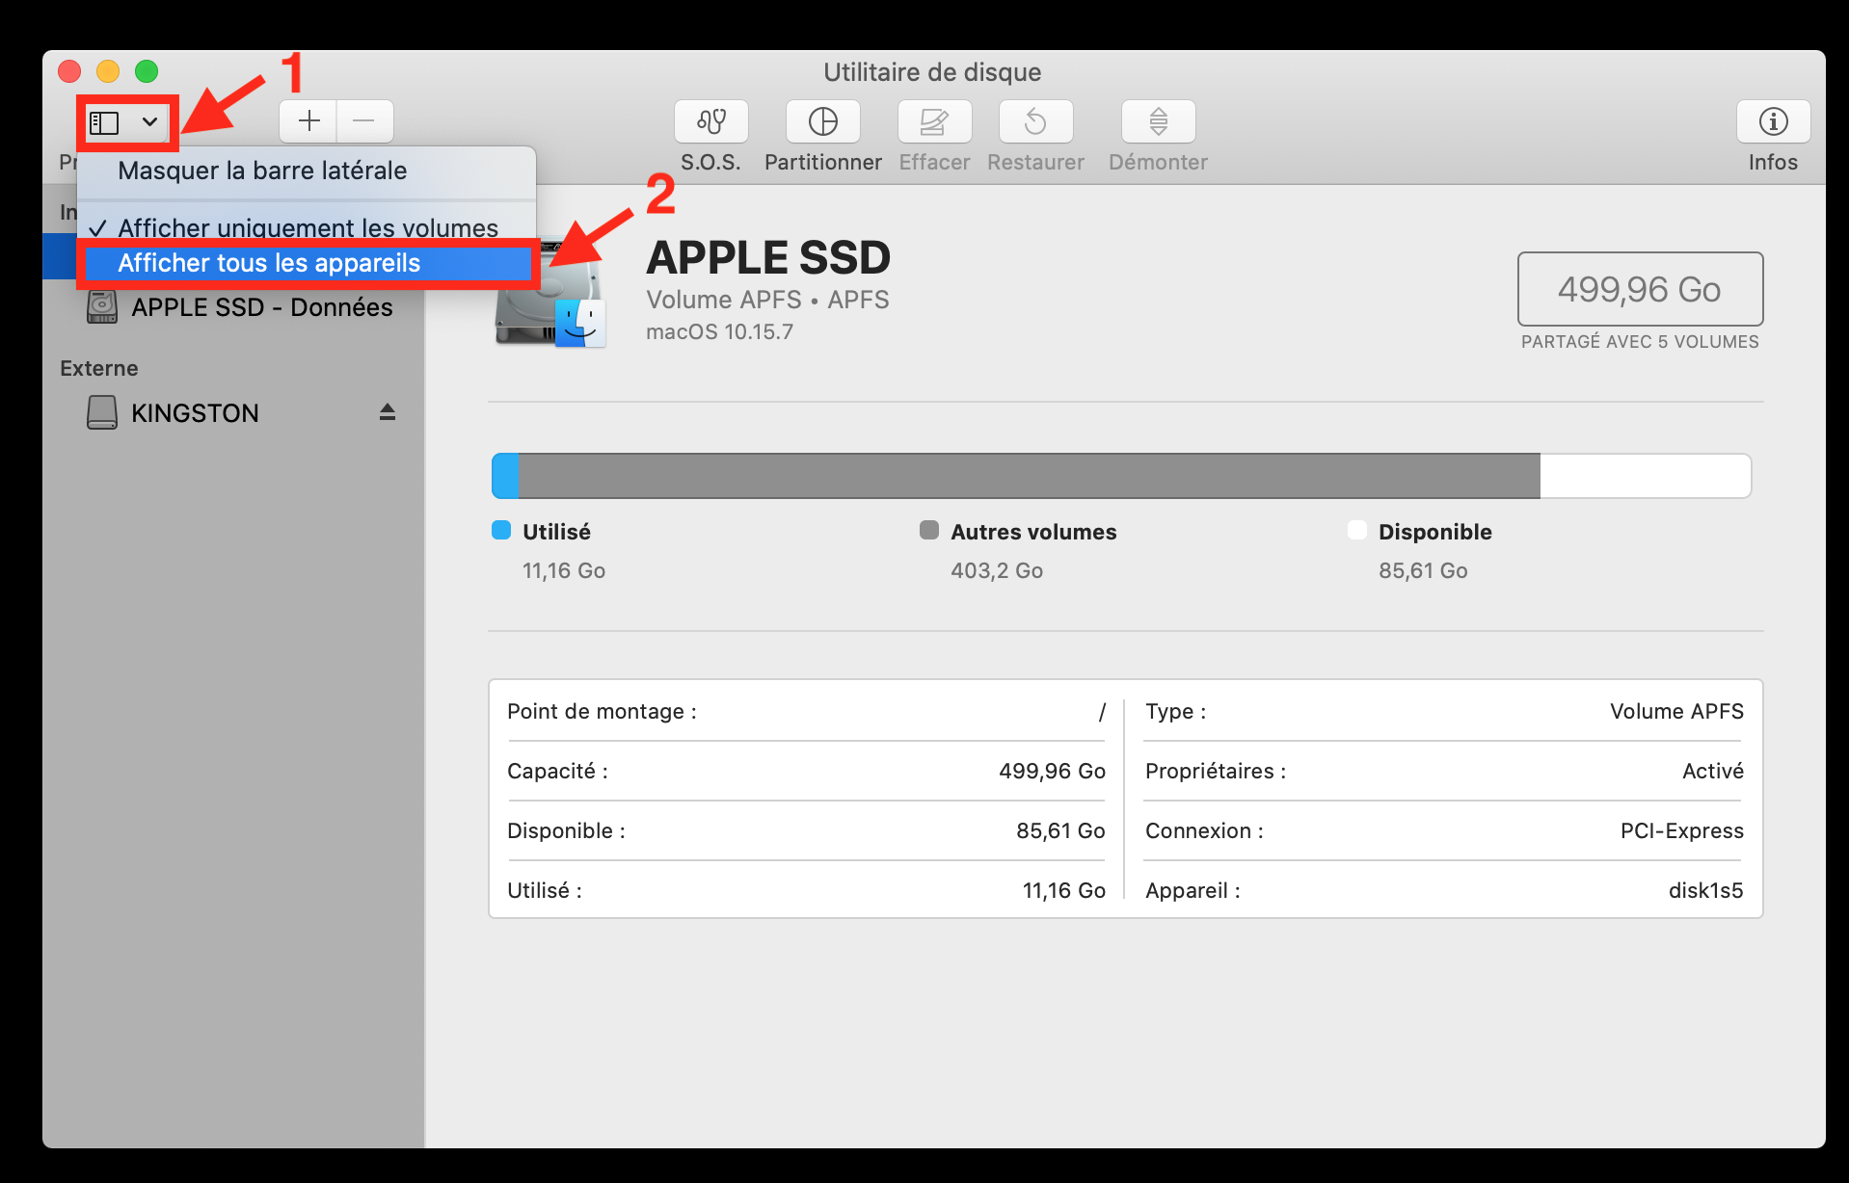Click the disk1s5 device value
The width and height of the screenshot is (1849, 1183).
click(x=1705, y=891)
